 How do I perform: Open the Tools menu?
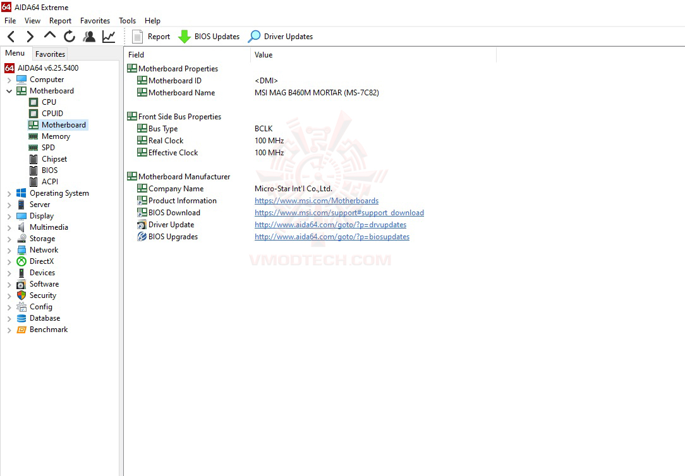tap(127, 20)
